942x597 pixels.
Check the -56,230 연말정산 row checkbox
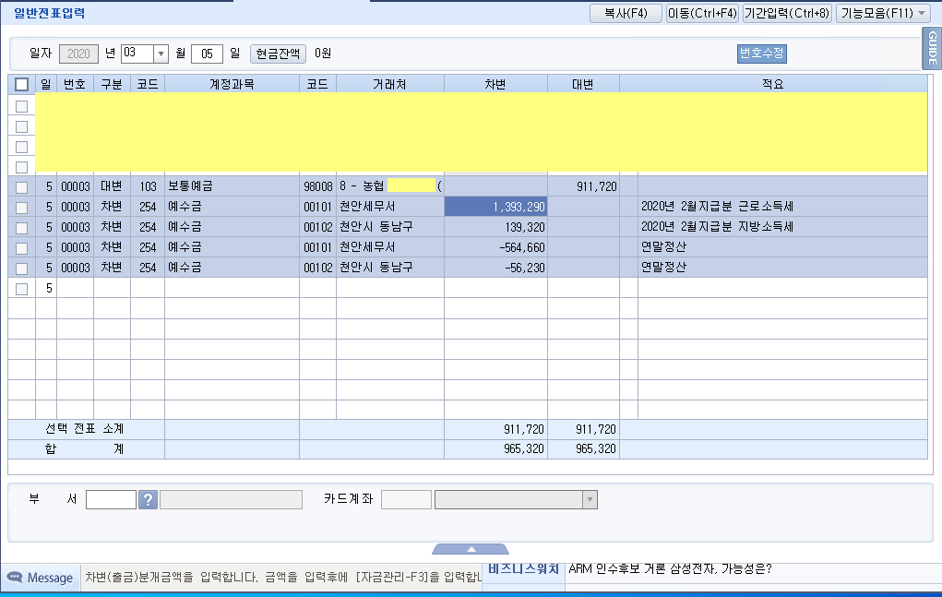coord(21,269)
